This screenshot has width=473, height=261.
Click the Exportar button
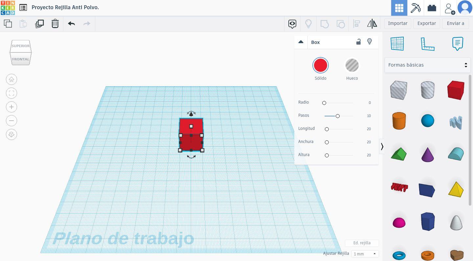click(x=427, y=24)
